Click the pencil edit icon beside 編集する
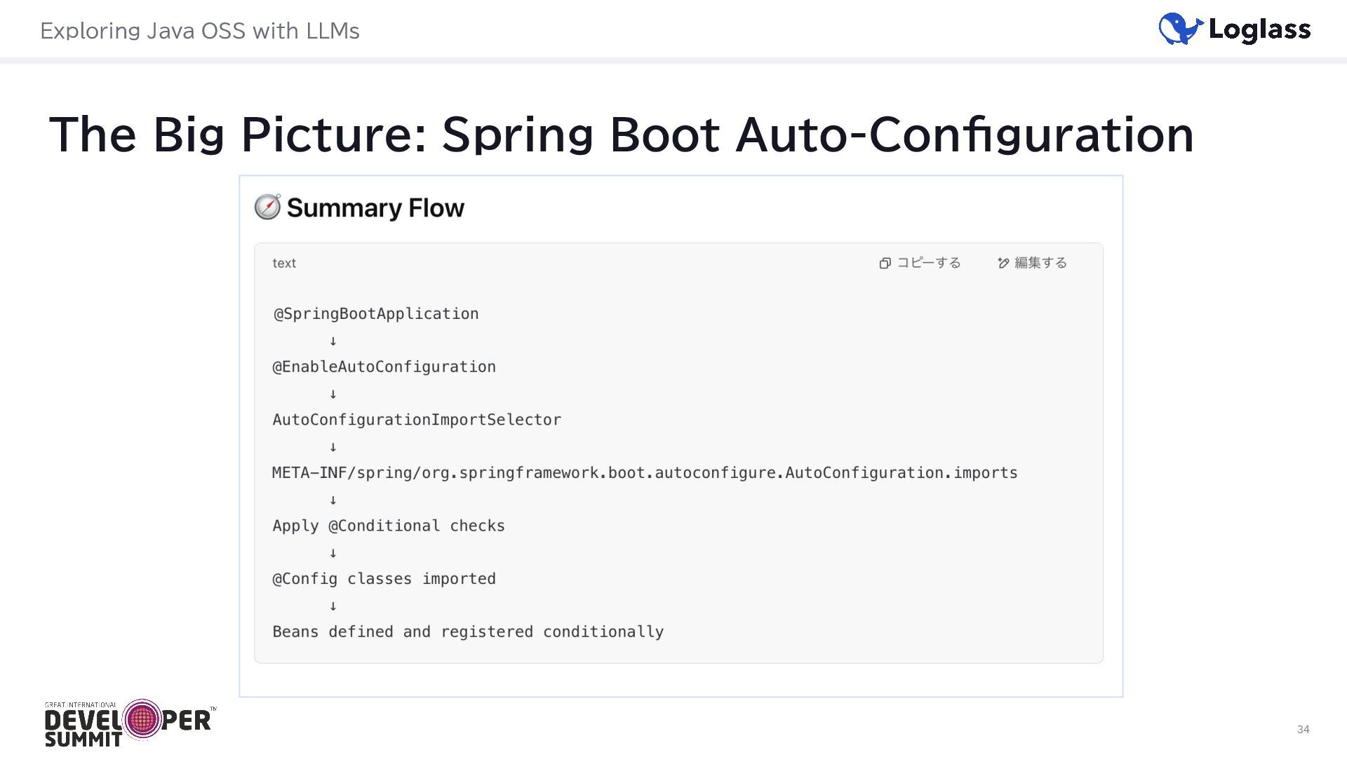Screen dimensions: 1347x757 [x=1003, y=263]
